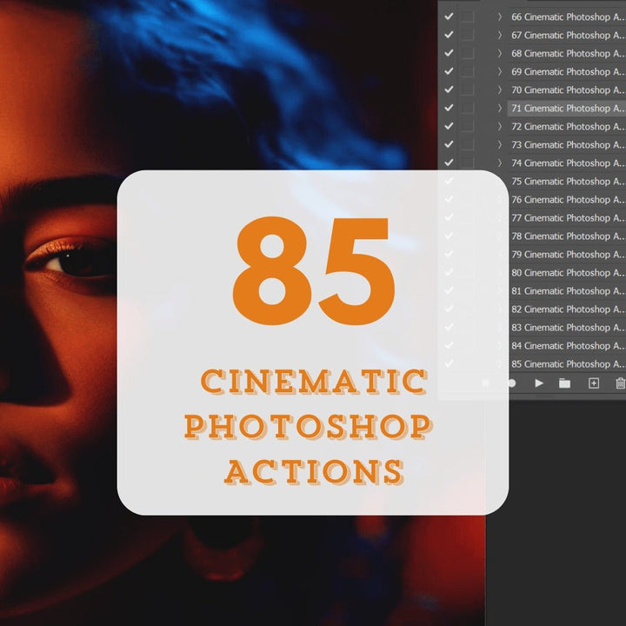Select action name '76 Cinematic Photoshop A...'
The image size is (626, 626).
coord(568,199)
